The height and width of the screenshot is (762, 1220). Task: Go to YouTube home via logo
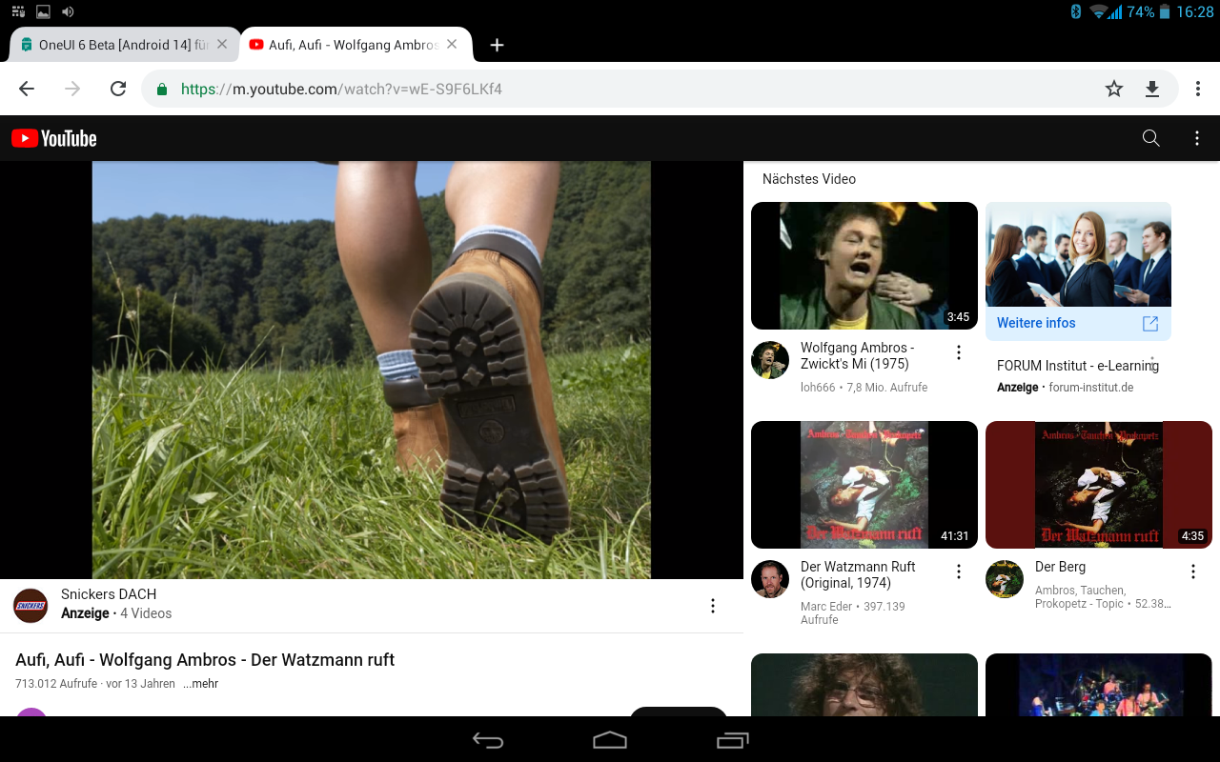point(54,138)
